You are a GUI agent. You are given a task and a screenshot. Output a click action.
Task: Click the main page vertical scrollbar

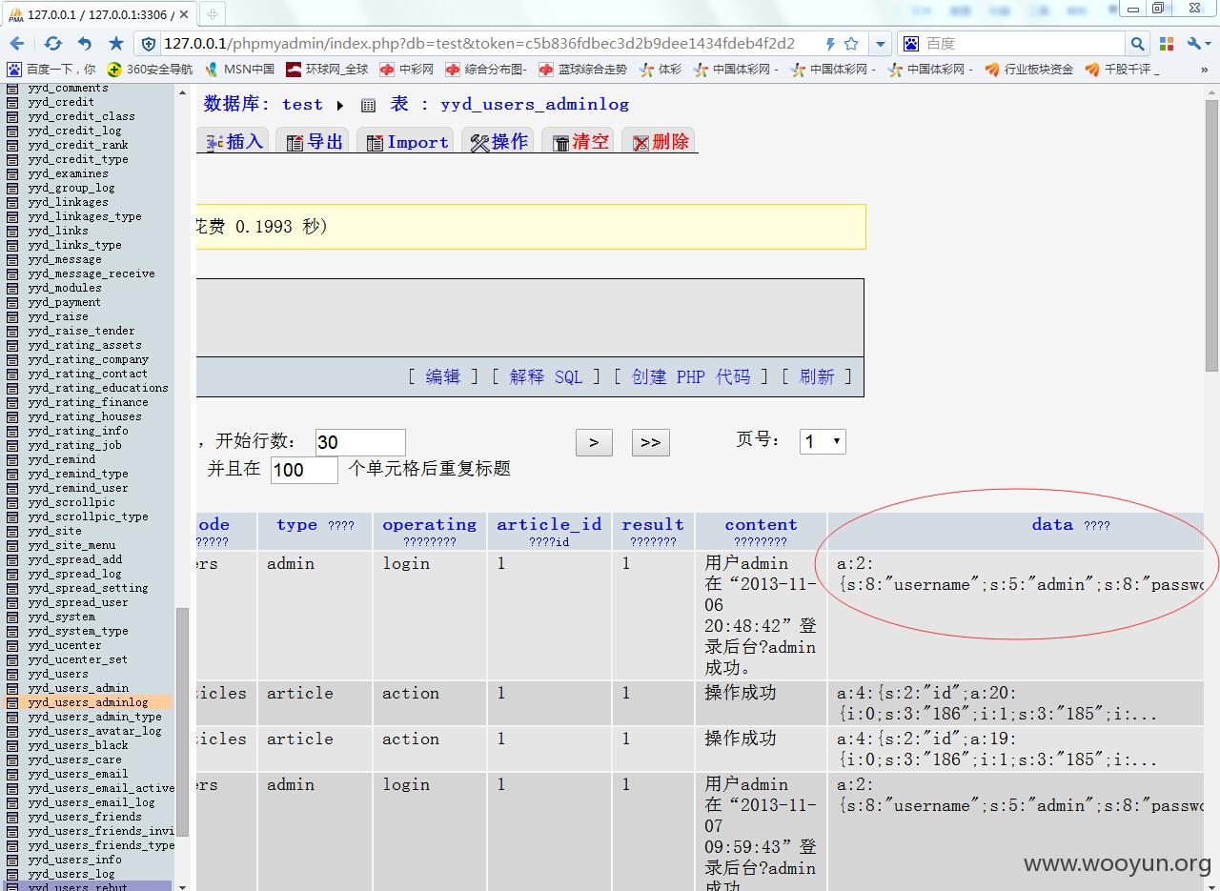click(1211, 235)
